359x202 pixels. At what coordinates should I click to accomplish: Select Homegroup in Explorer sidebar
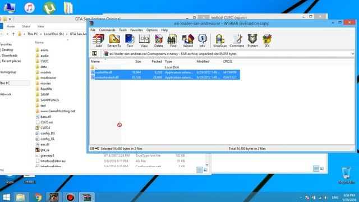click(8, 72)
